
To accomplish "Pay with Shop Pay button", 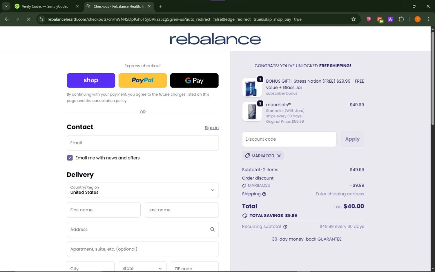I will pos(91,80).
